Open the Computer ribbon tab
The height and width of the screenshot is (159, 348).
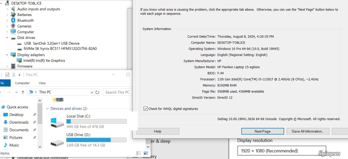pos(22,83)
